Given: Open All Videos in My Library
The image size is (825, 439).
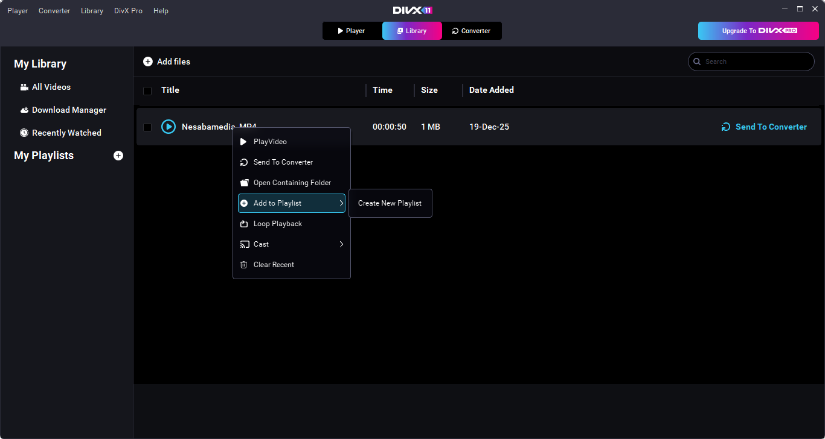Looking at the screenshot, I should pyautogui.click(x=51, y=87).
